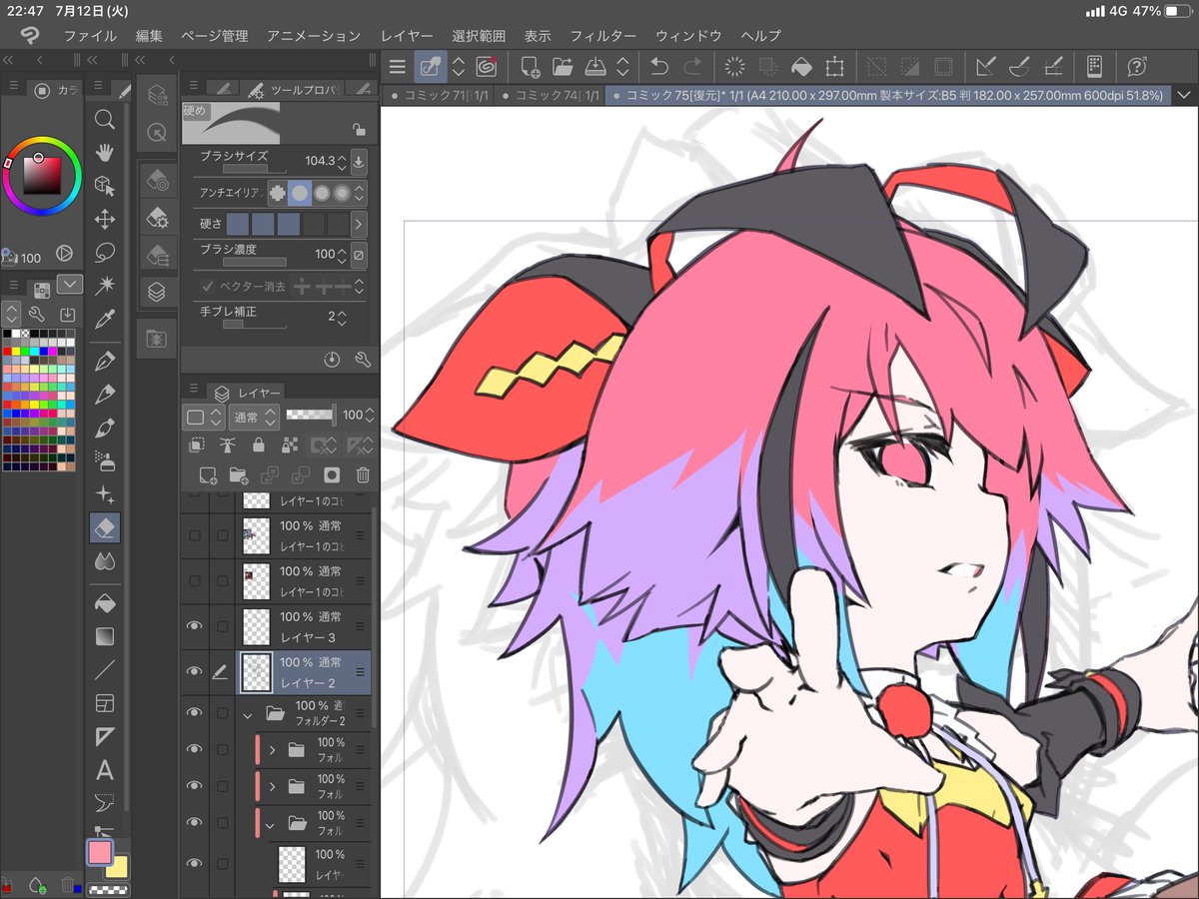Click the Redo arrow in command bar
Image resolution: width=1199 pixels, height=899 pixels.
point(691,67)
